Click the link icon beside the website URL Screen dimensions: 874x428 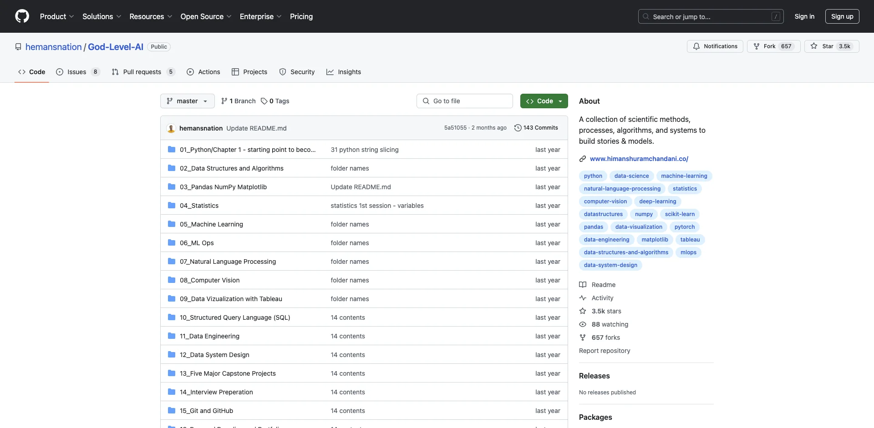pos(583,159)
